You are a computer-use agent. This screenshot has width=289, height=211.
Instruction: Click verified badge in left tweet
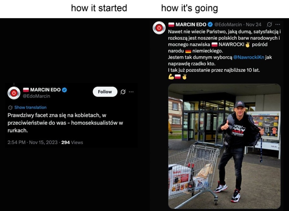point(64,90)
